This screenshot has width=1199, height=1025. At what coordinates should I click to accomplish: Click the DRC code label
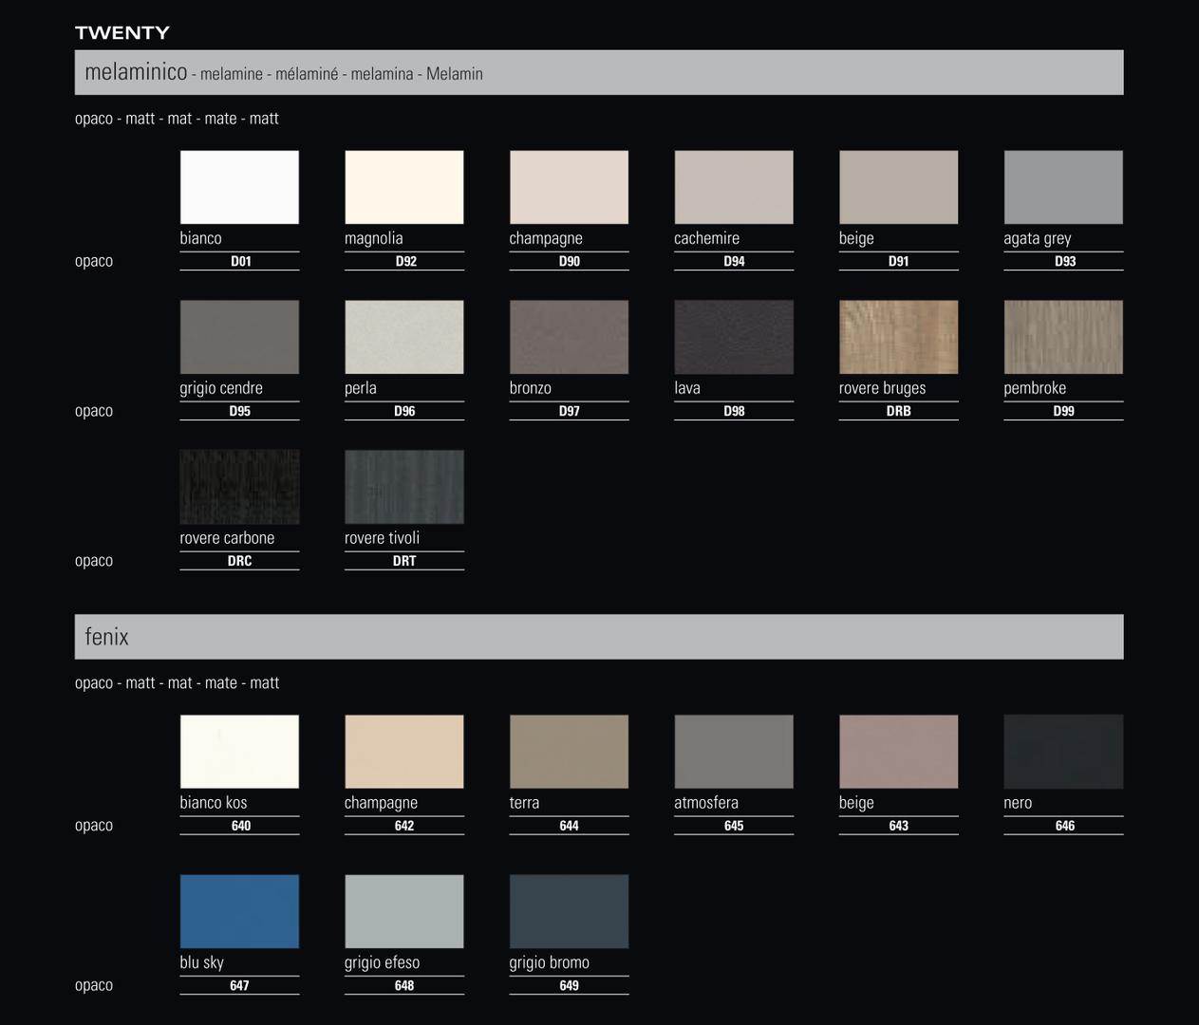(239, 561)
